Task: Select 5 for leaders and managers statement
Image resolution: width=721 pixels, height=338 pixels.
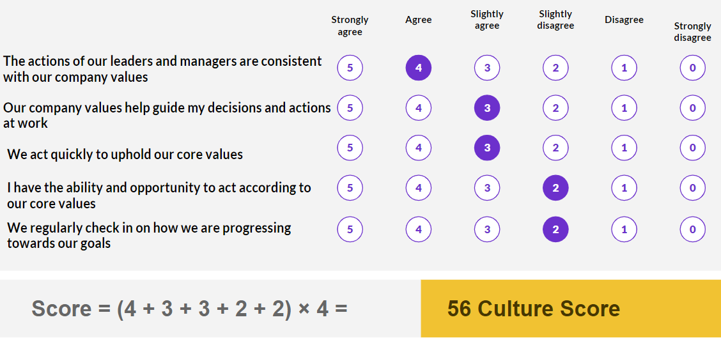Action: (350, 68)
